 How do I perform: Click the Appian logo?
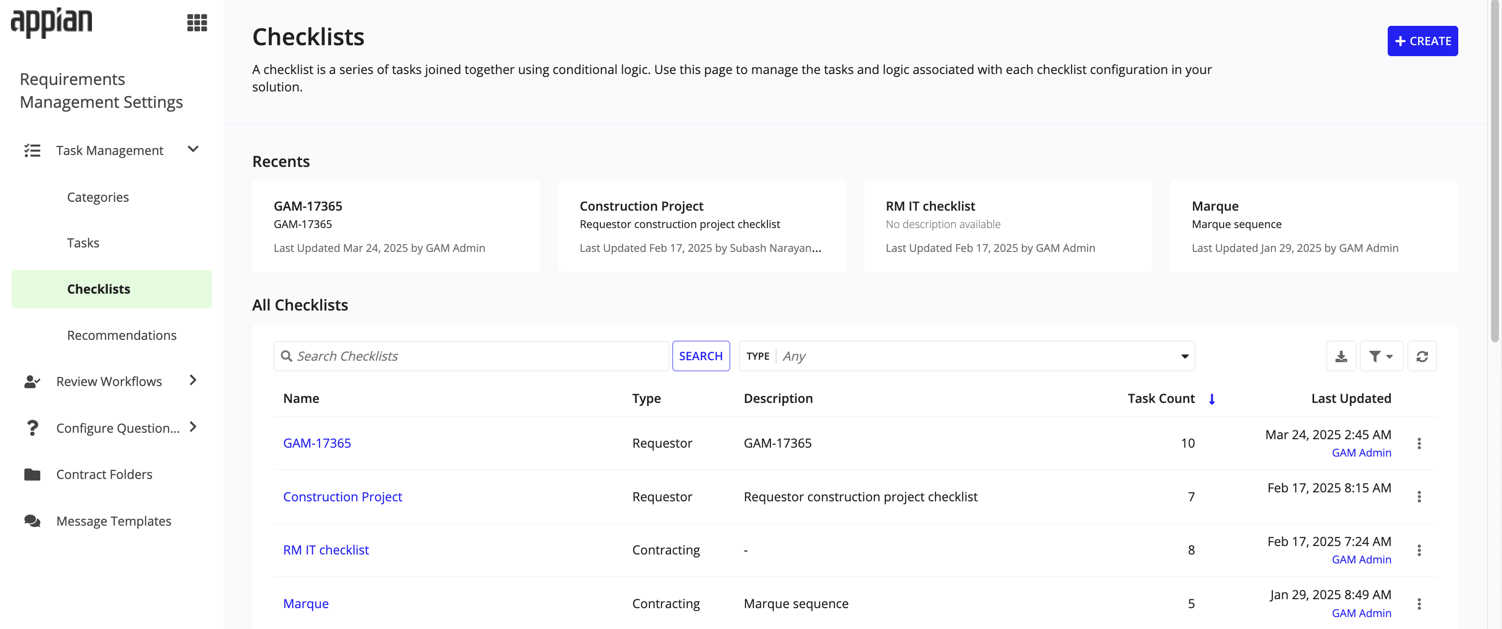[x=51, y=23]
